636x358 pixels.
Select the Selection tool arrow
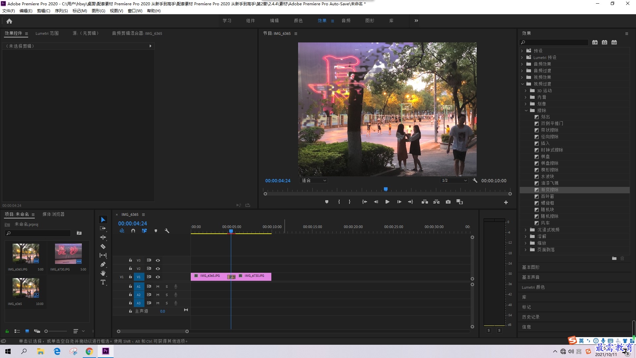103,220
